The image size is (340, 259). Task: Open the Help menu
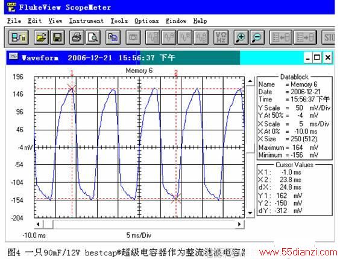[200, 21]
